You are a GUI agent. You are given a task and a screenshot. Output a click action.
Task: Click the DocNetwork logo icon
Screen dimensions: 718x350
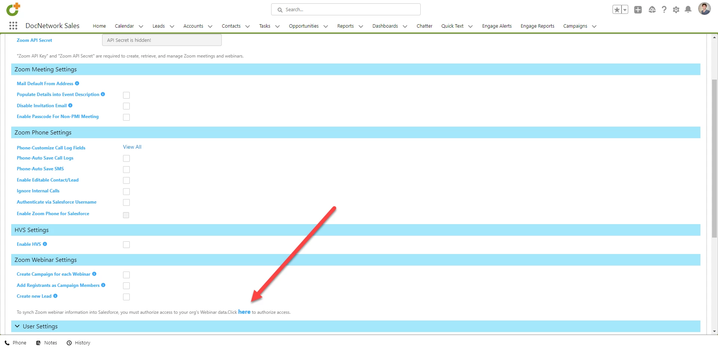point(13,9)
